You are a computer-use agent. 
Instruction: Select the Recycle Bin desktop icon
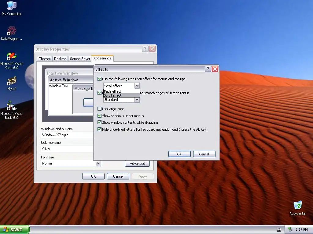(298, 208)
